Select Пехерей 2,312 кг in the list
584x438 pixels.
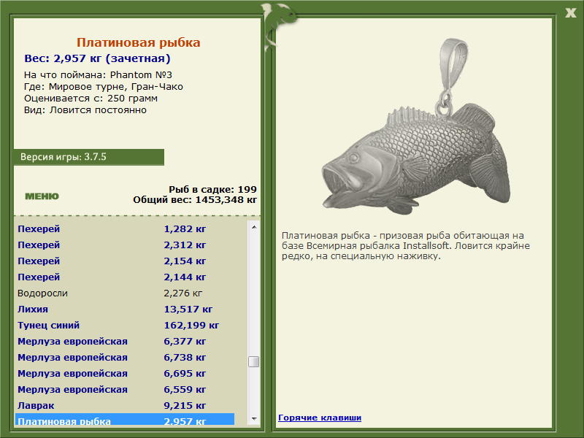(125, 245)
